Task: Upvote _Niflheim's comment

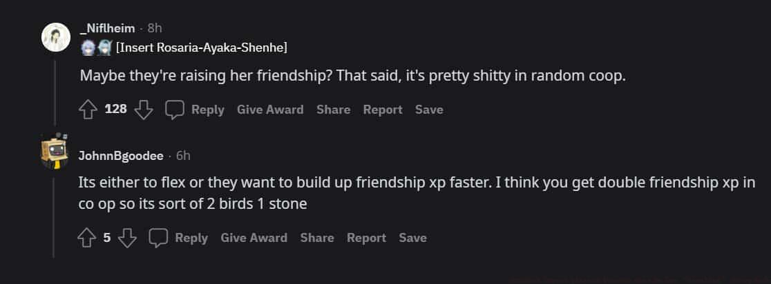Action: [88, 110]
